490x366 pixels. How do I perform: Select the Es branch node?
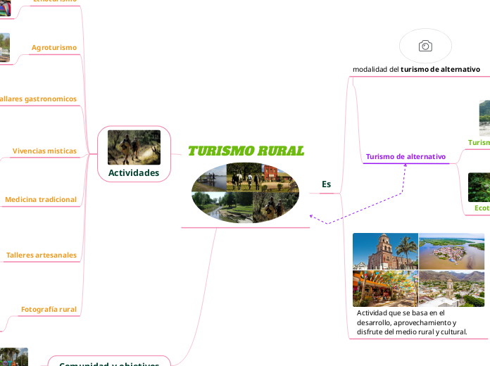click(326, 184)
